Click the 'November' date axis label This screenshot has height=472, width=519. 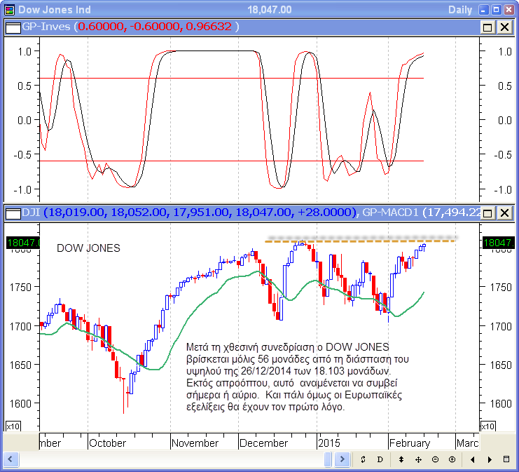coord(195,443)
